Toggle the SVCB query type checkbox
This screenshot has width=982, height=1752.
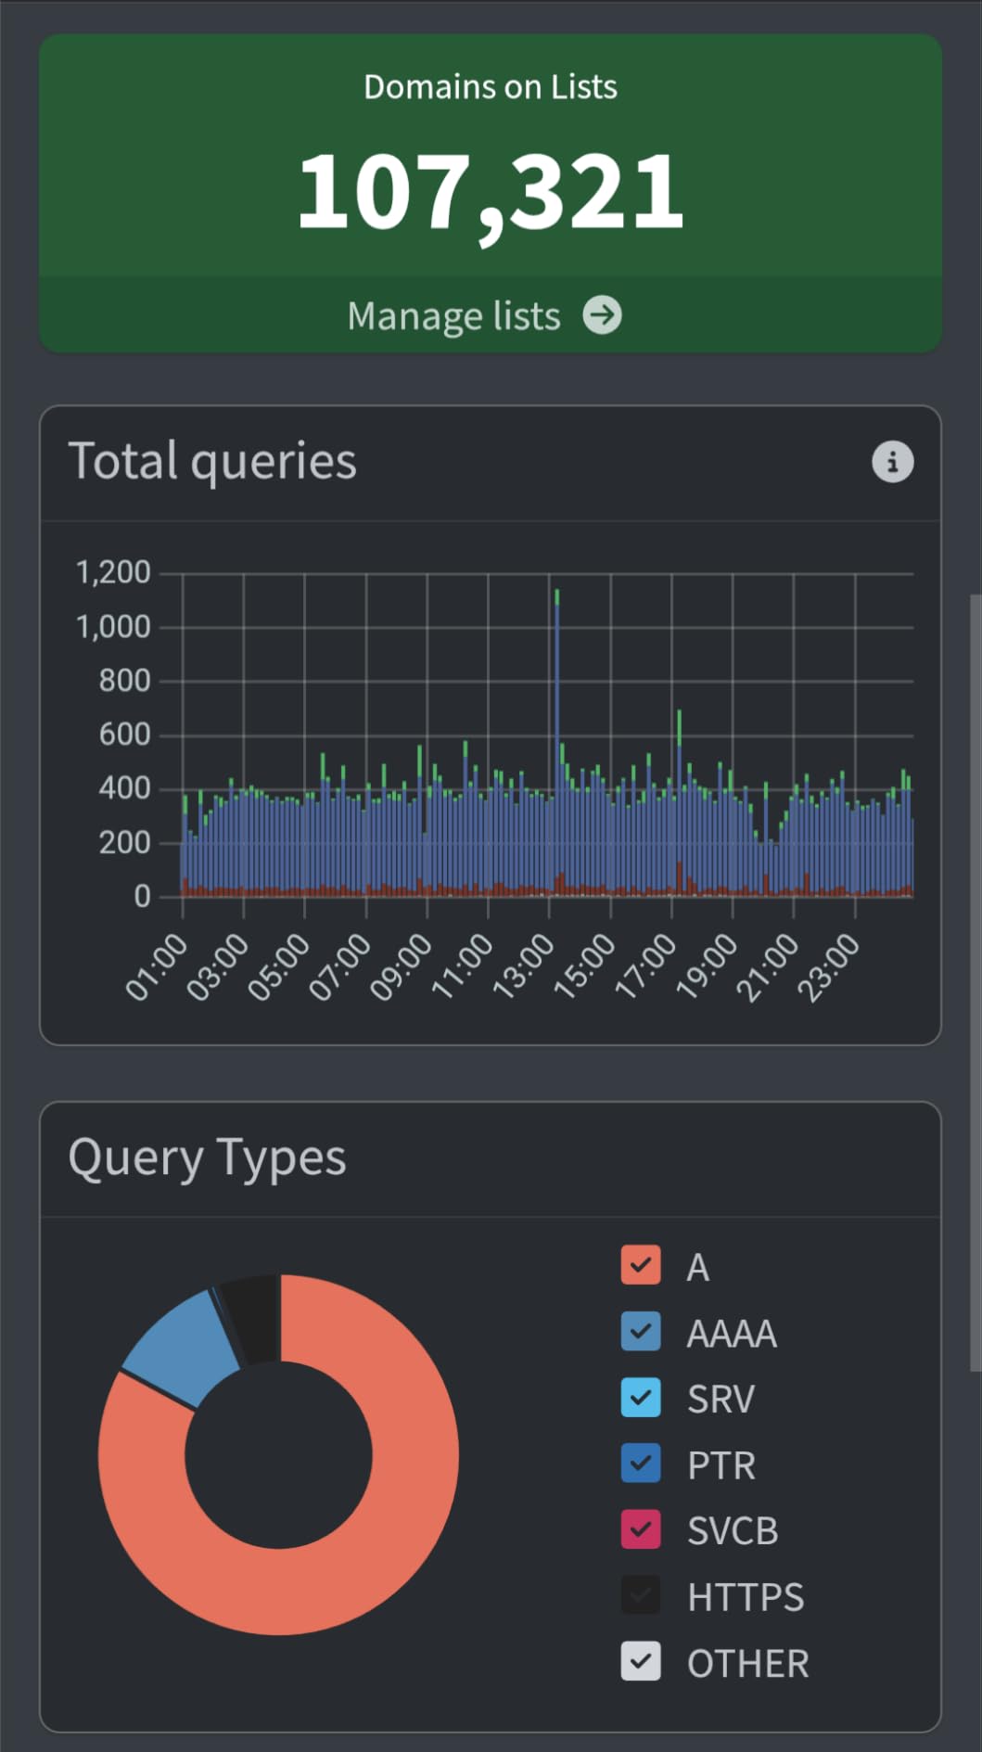(641, 1529)
